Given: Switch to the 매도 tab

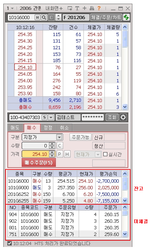Looking at the screenshot, I should point(15,128).
